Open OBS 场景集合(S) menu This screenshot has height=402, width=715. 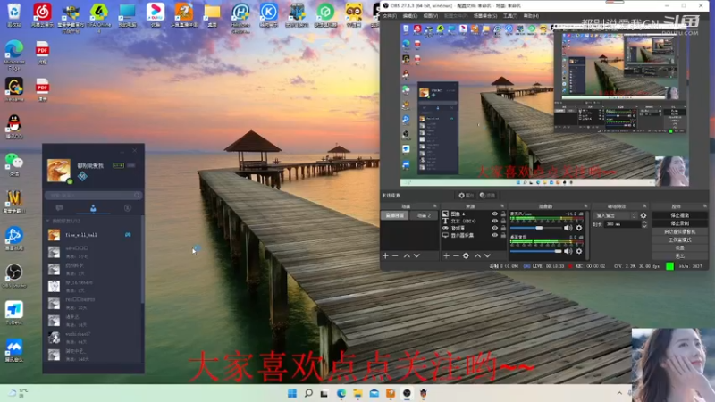pyautogui.click(x=485, y=16)
